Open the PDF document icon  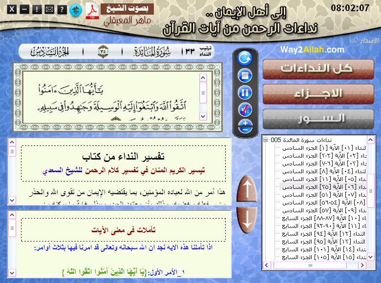(x=92, y=11)
